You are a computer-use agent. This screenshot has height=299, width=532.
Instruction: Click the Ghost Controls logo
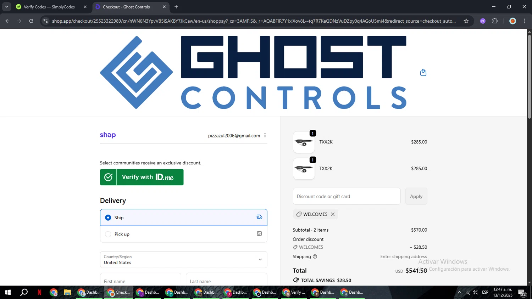pos(253,72)
